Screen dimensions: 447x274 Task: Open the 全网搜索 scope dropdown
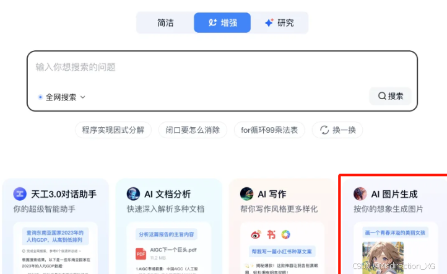pyautogui.click(x=61, y=97)
